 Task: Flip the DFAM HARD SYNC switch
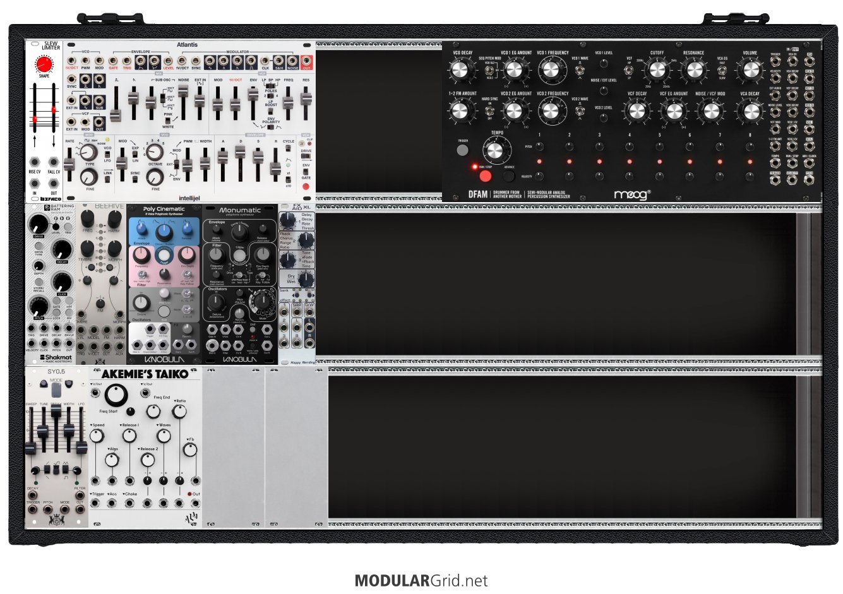tap(490, 112)
